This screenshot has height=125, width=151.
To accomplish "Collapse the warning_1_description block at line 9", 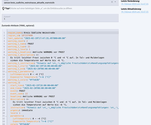I will click(6, 55).
